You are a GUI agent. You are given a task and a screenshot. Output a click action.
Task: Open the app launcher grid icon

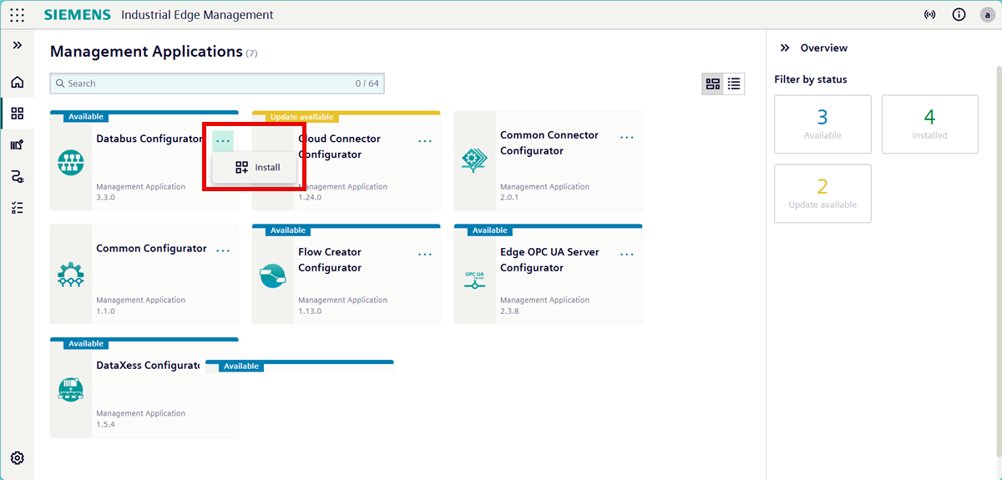click(x=17, y=15)
